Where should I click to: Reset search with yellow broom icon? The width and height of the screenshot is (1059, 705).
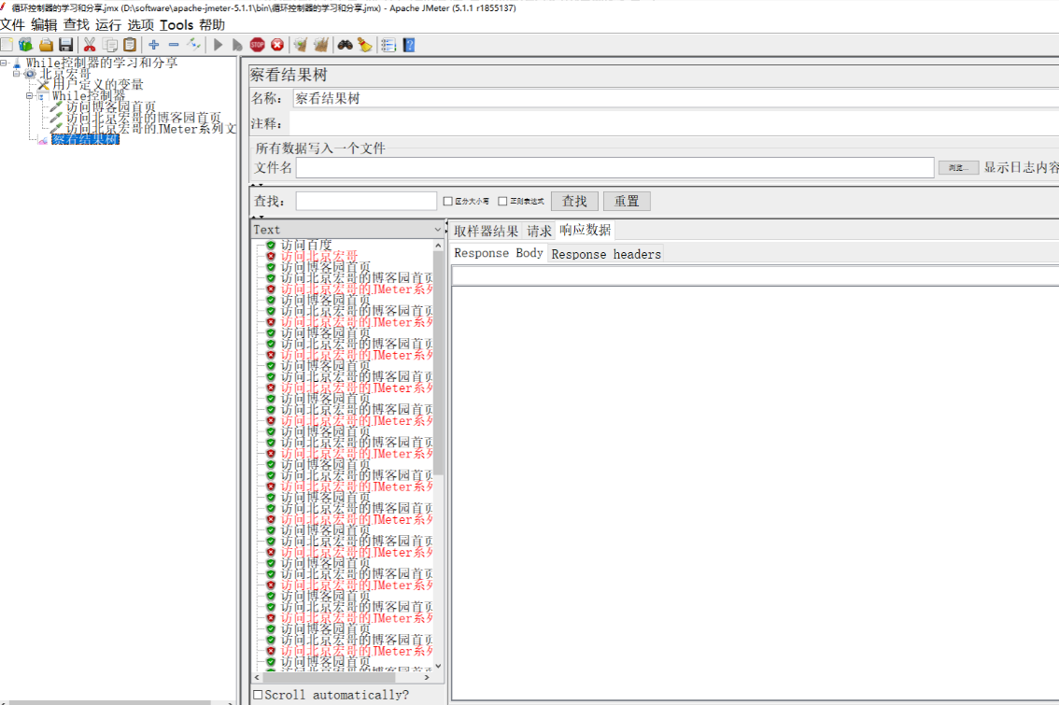[365, 45]
